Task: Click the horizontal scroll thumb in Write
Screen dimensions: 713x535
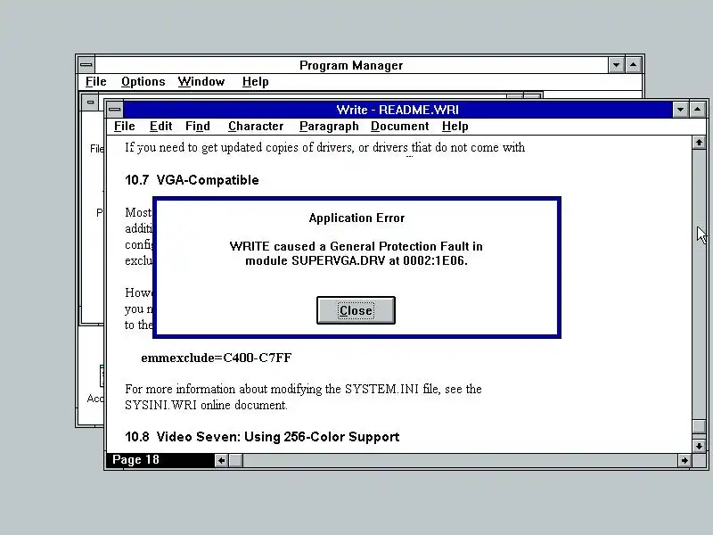Action: (x=236, y=460)
